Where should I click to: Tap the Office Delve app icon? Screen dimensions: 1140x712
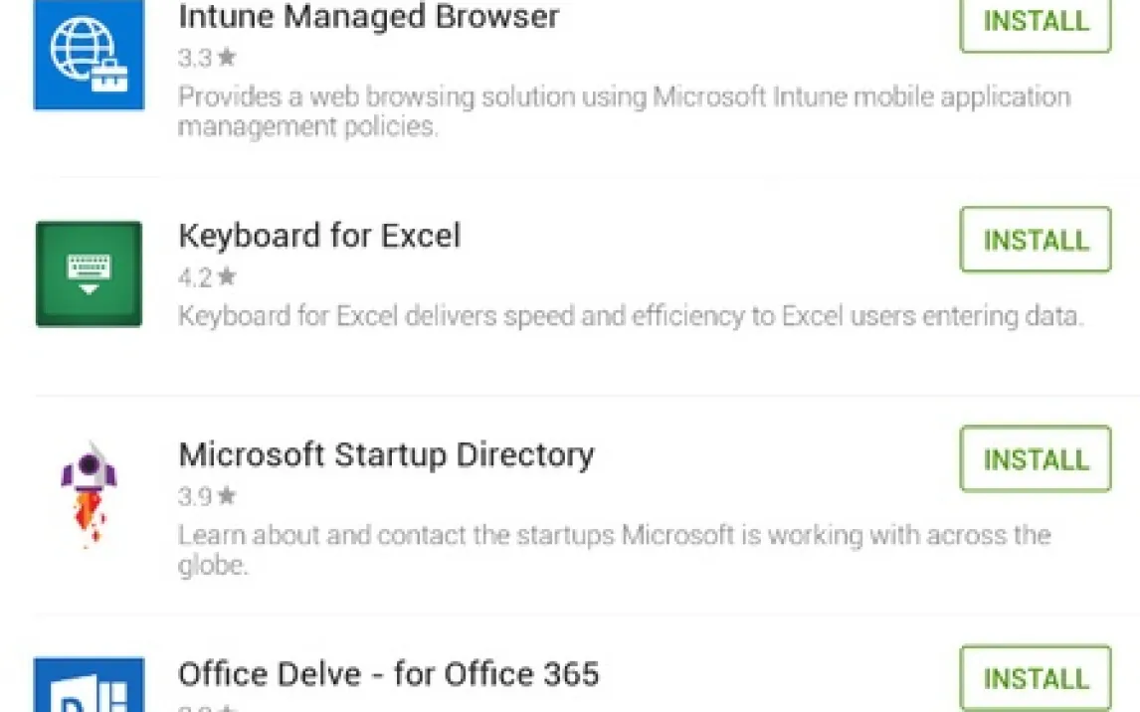point(89,684)
